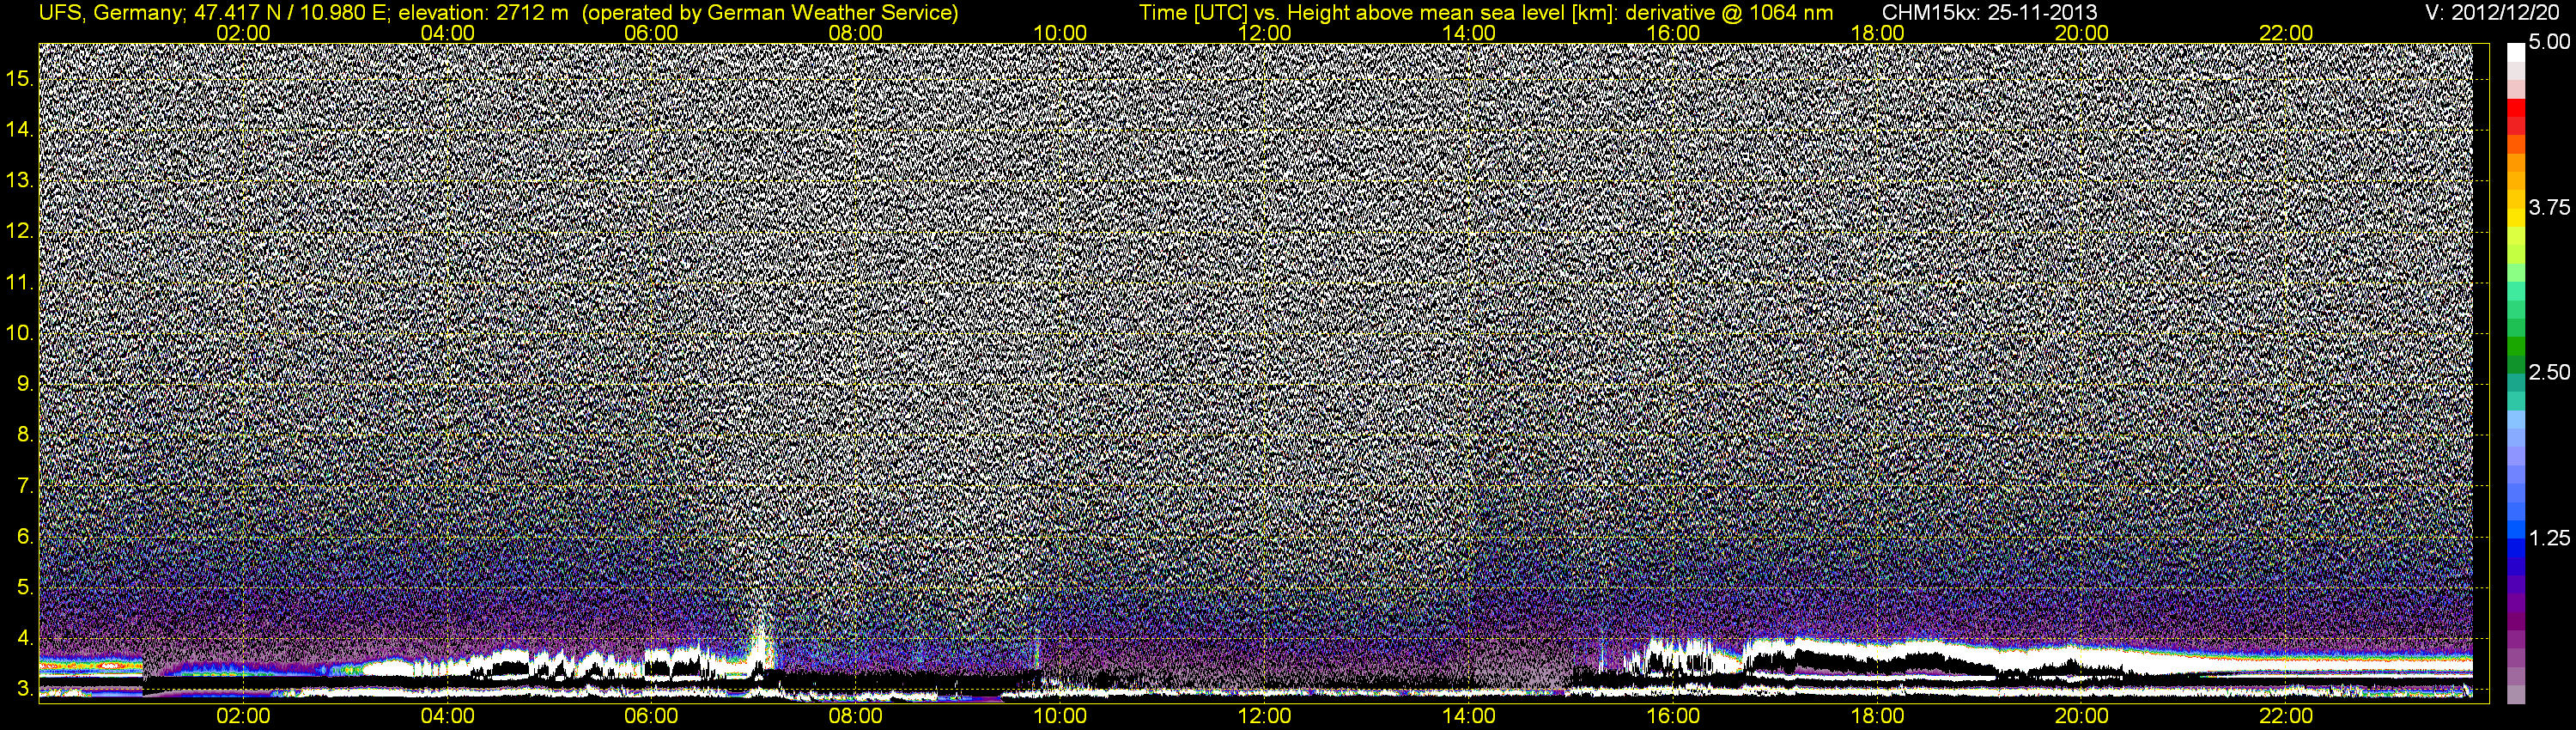Click the "1.25" color scale value
Viewport: 2576px width, 730px height.
(2549, 538)
